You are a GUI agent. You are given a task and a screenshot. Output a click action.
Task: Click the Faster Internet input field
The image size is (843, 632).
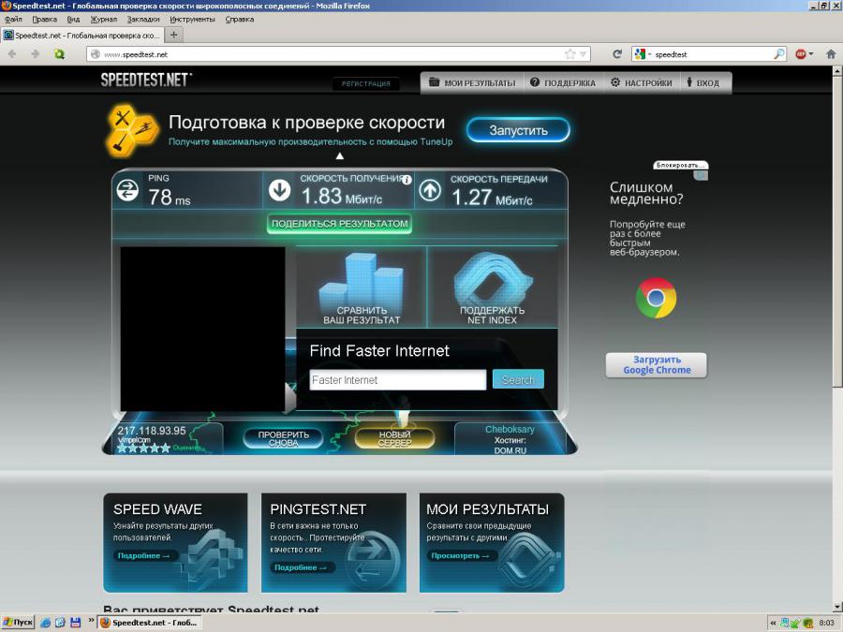pos(398,380)
